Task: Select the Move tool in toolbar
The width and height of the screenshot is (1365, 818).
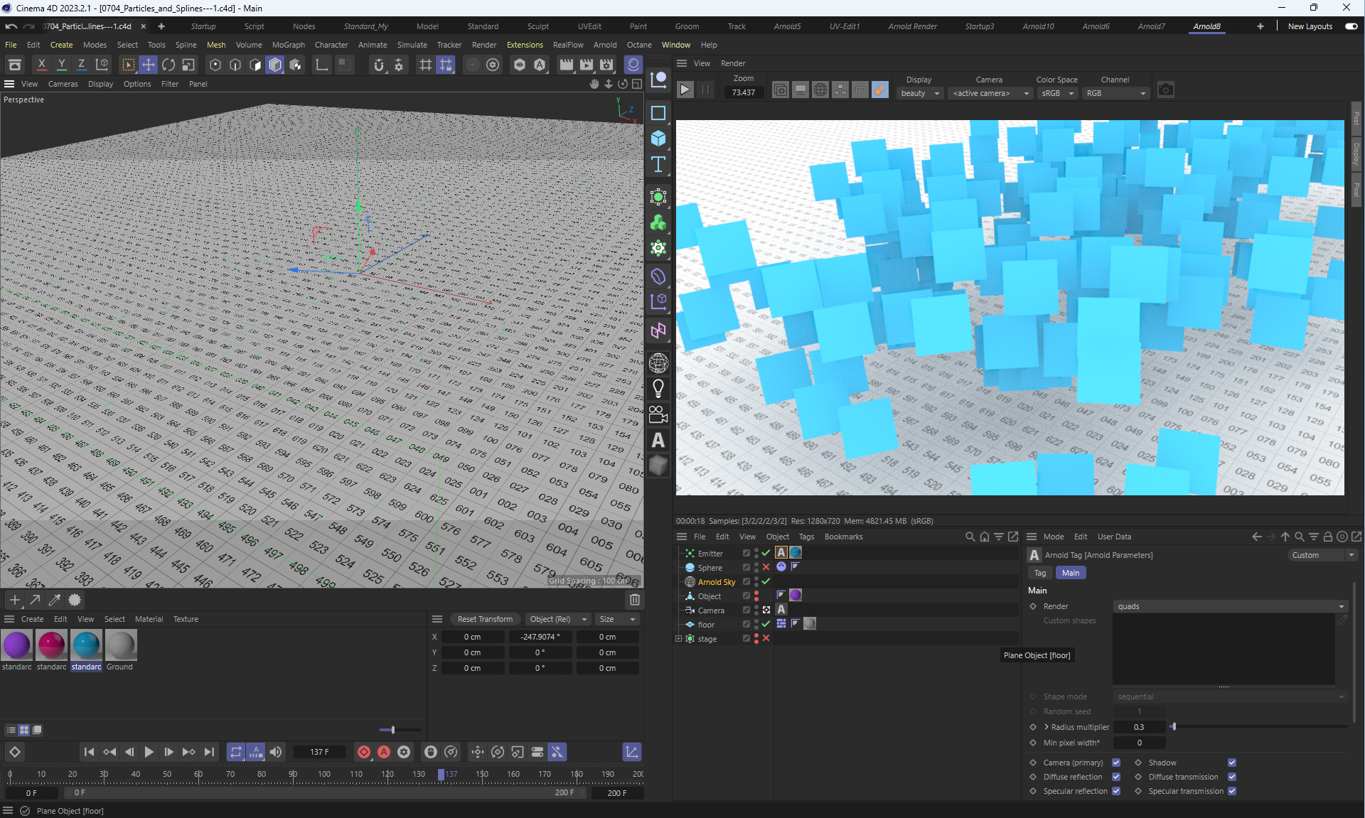Action: pos(148,65)
